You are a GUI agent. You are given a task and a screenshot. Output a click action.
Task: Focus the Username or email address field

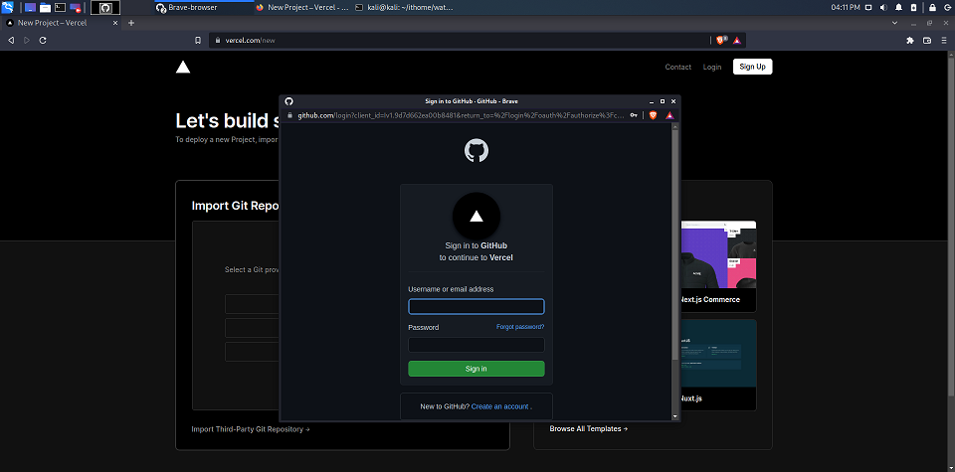click(477, 307)
